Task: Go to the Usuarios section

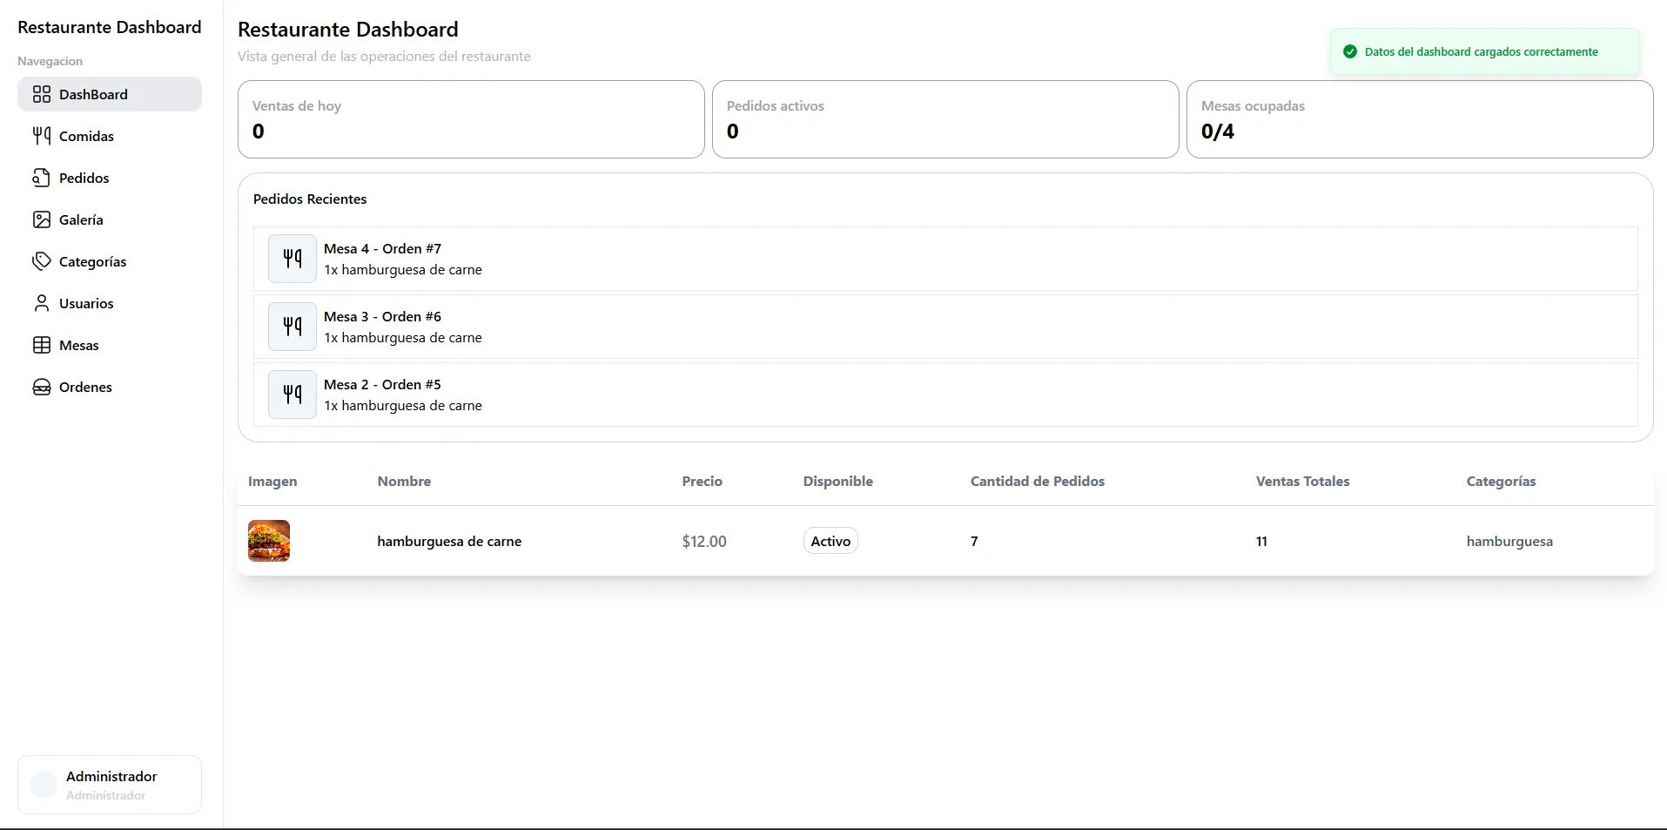Action: 86,303
